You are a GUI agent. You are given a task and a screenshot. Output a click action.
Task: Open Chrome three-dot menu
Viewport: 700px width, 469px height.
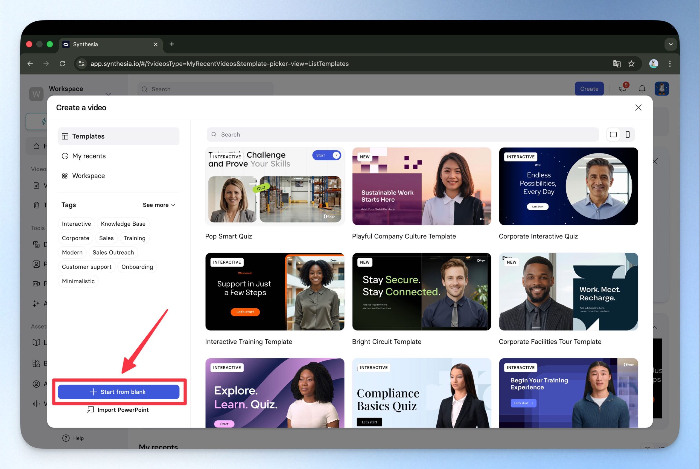[x=670, y=64]
